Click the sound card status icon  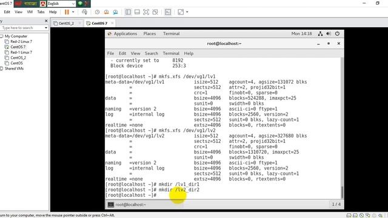pos(380,216)
